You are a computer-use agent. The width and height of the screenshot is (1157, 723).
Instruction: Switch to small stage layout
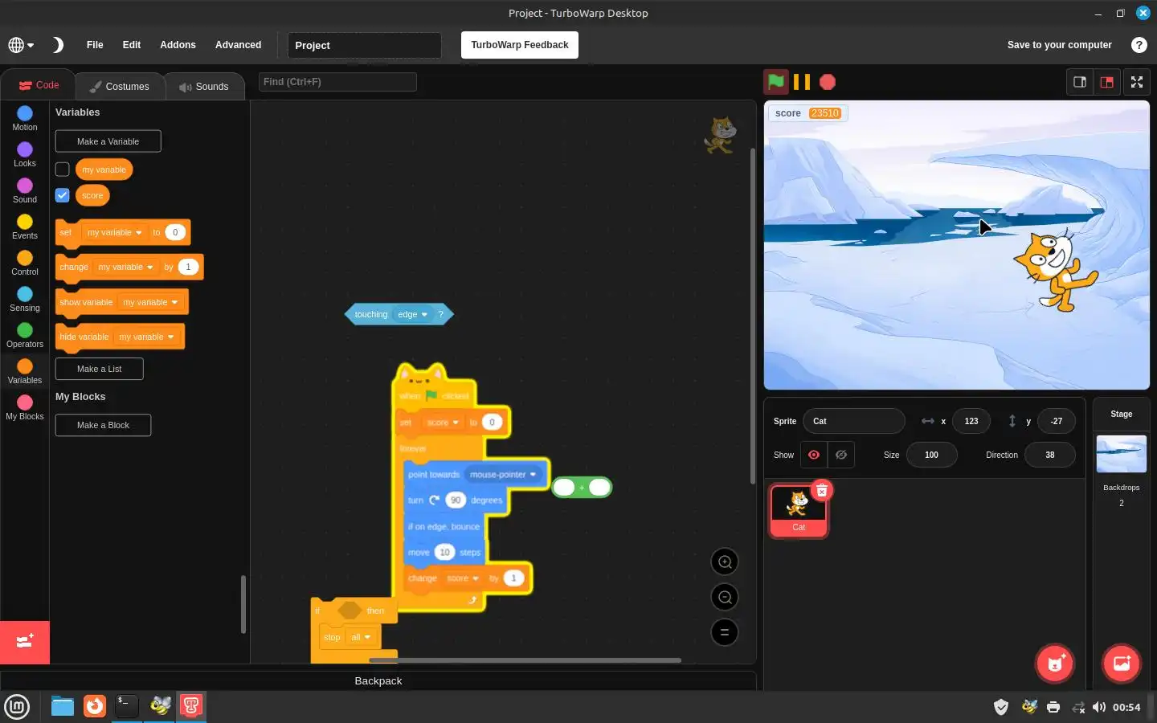pyautogui.click(x=1080, y=82)
